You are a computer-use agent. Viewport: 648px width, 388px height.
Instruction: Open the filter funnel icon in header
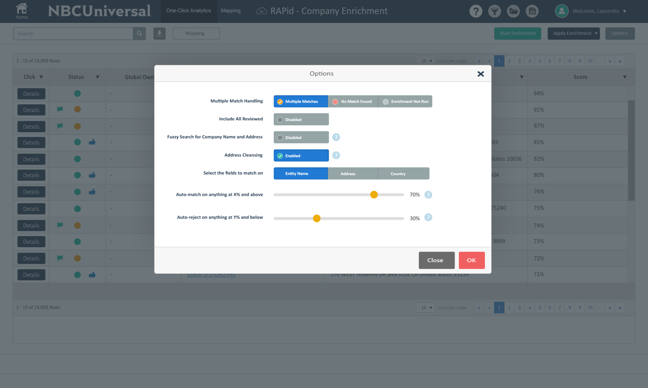click(494, 11)
